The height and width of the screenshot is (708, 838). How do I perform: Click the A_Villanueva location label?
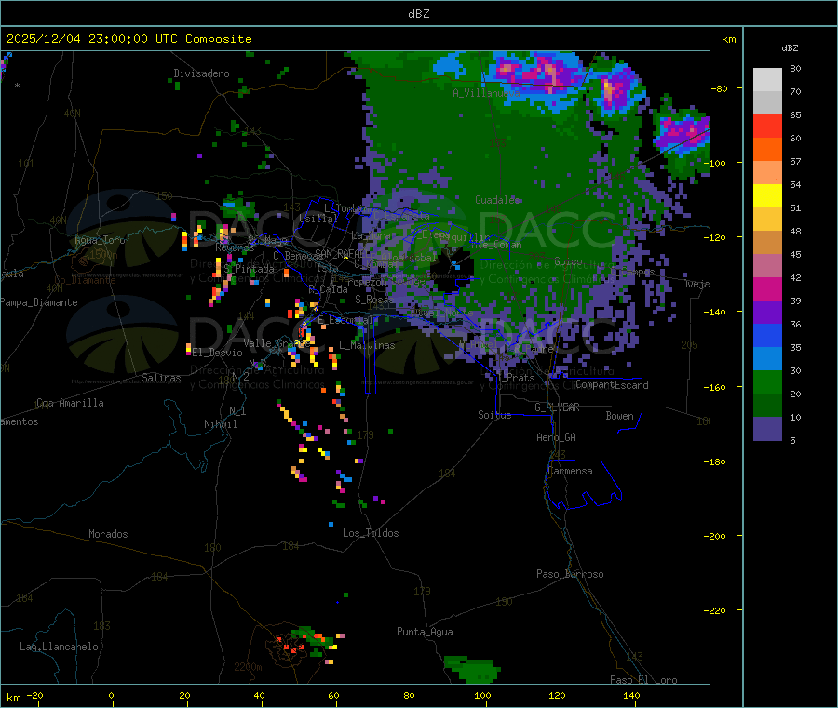pos(486,93)
